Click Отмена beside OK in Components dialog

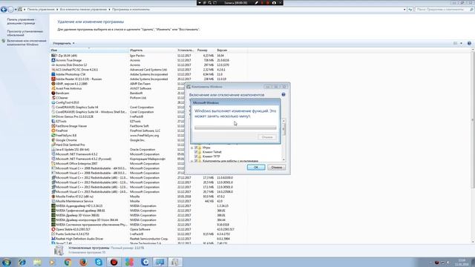[x=276, y=168]
